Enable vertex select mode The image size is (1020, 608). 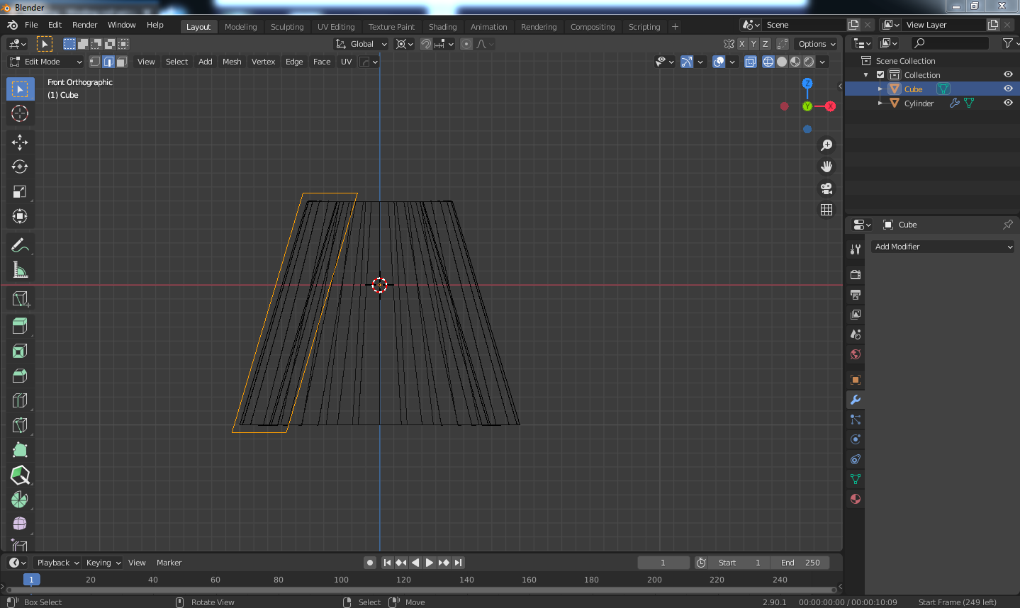click(94, 62)
